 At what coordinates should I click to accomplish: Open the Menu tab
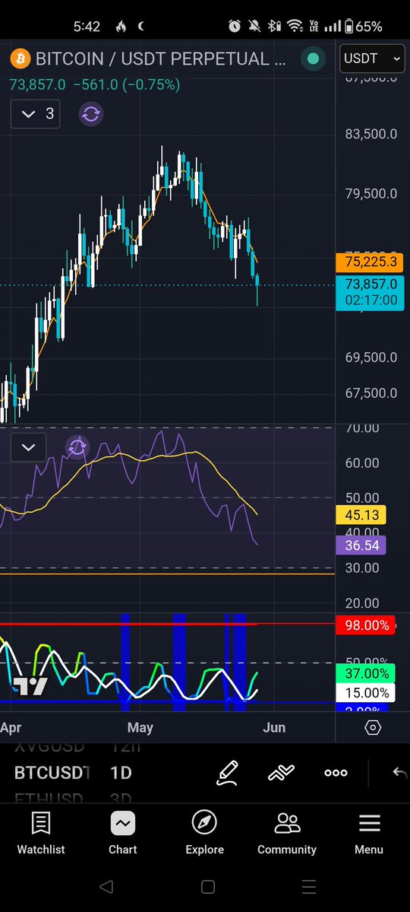coord(369,834)
